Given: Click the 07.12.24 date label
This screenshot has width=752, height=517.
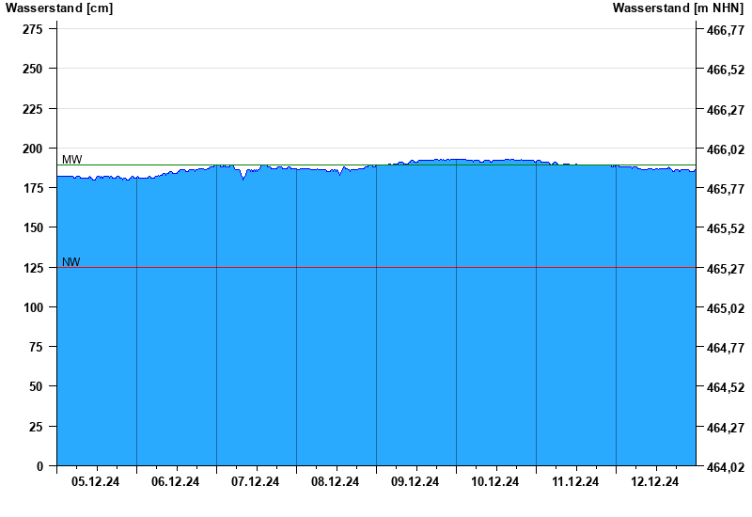Looking at the screenshot, I should point(255,482).
